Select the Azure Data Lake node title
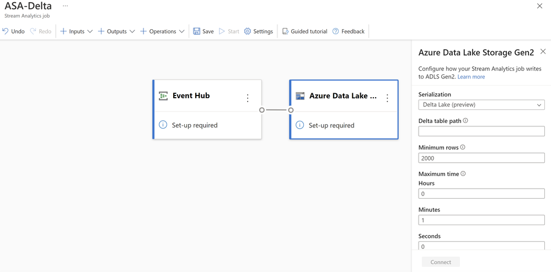551x272 pixels. point(343,96)
